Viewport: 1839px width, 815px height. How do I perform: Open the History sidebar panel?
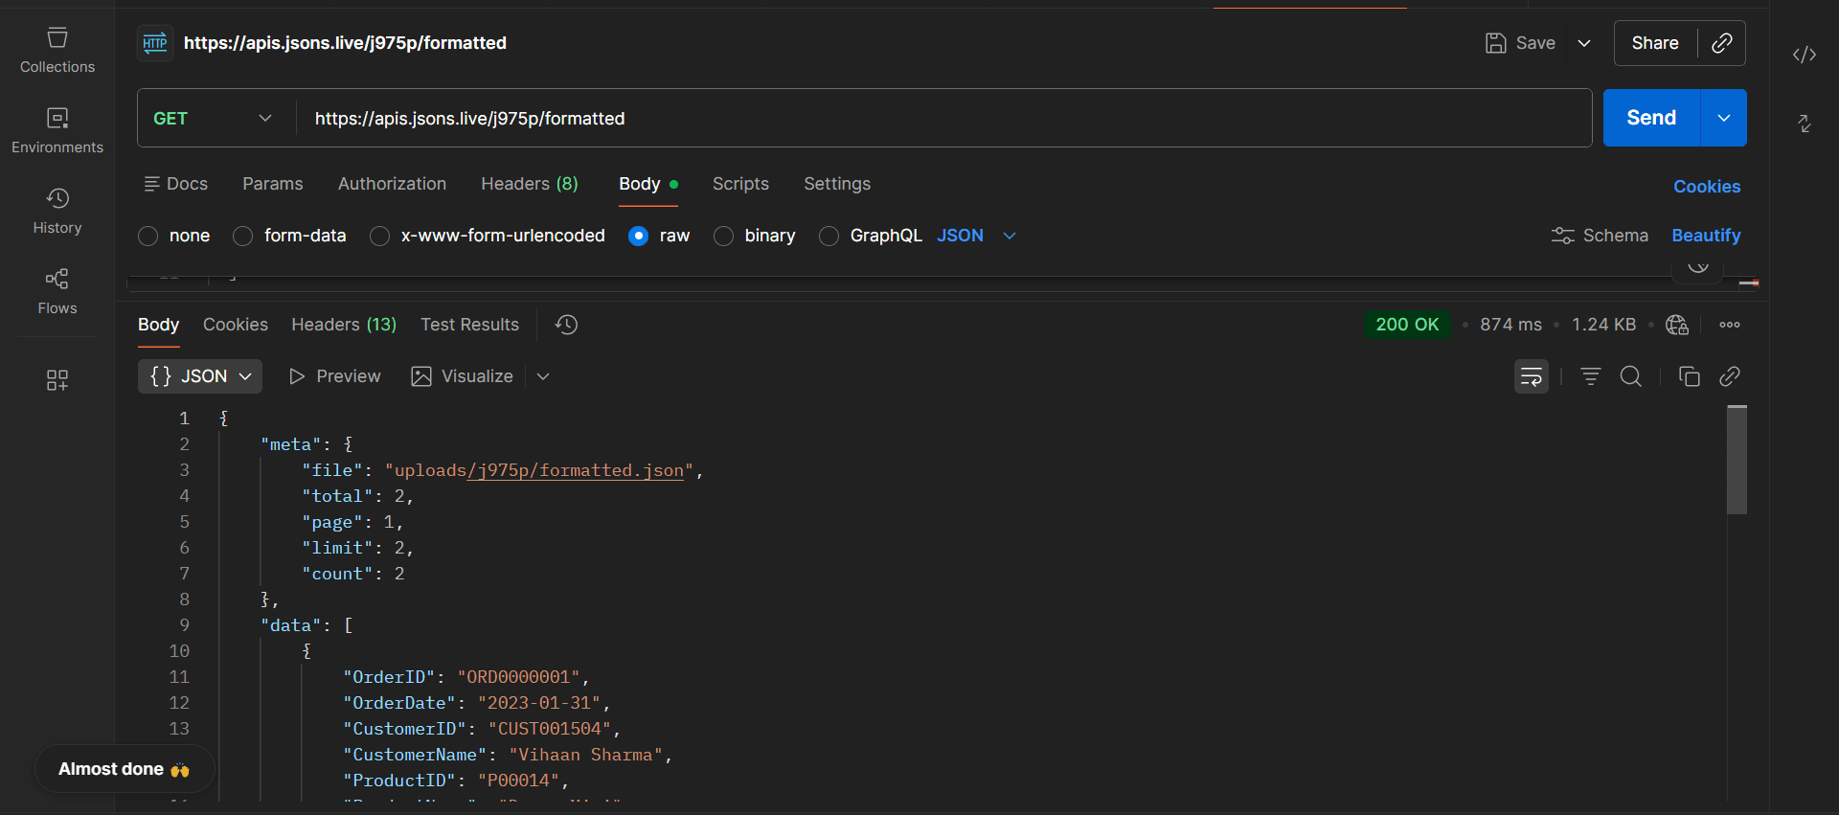coord(57,212)
